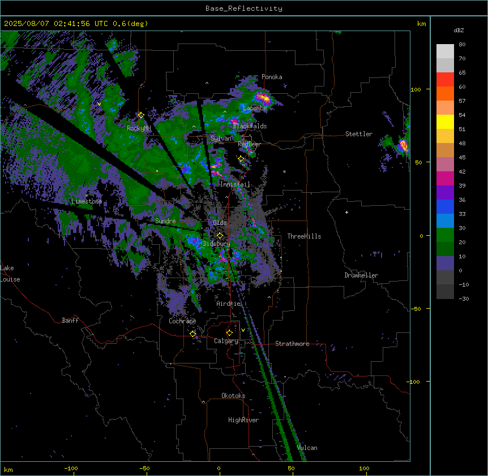Click the white caret marker west of Ponoka
This screenshot has height=476, width=488.
[207, 83]
